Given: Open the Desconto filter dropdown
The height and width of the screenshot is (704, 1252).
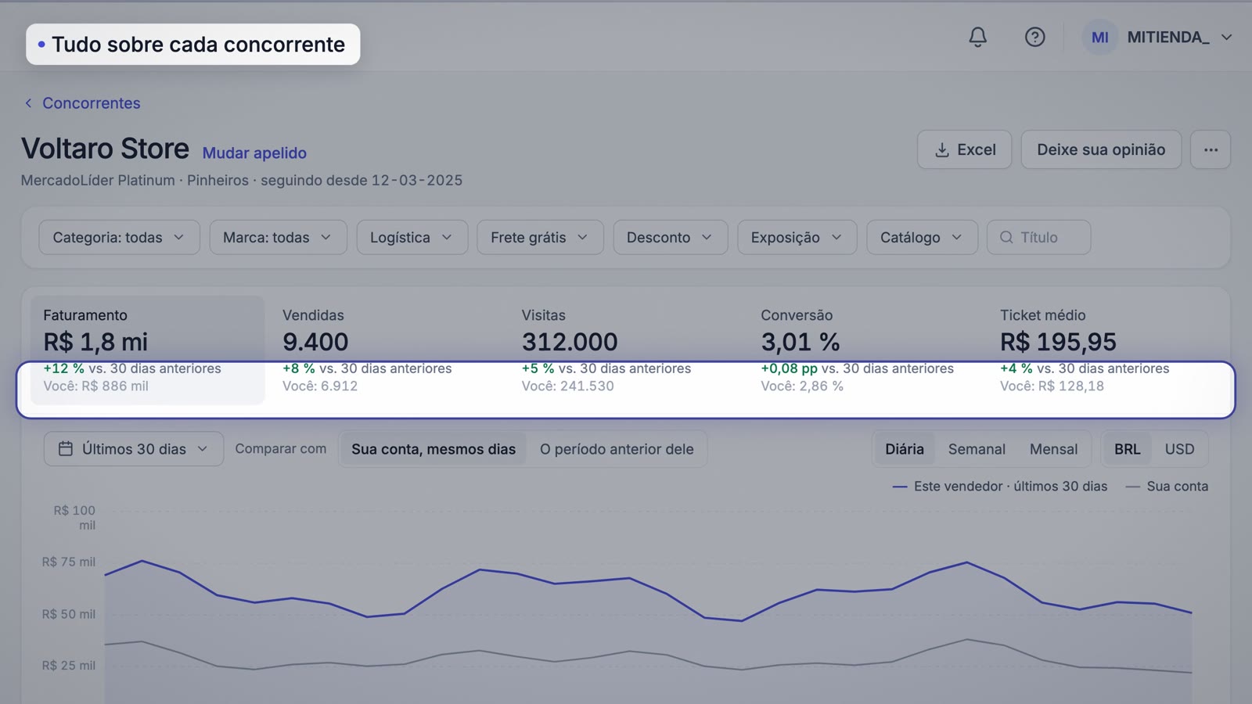Looking at the screenshot, I should [x=670, y=237].
